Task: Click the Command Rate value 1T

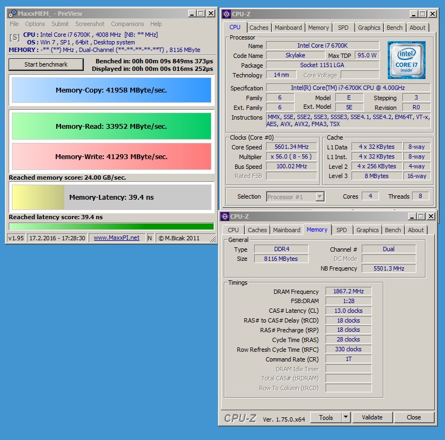Action: [x=349, y=359]
